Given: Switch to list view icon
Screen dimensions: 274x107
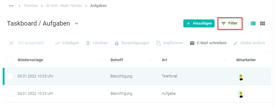Looking at the screenshot, I should tap(253, 23).
